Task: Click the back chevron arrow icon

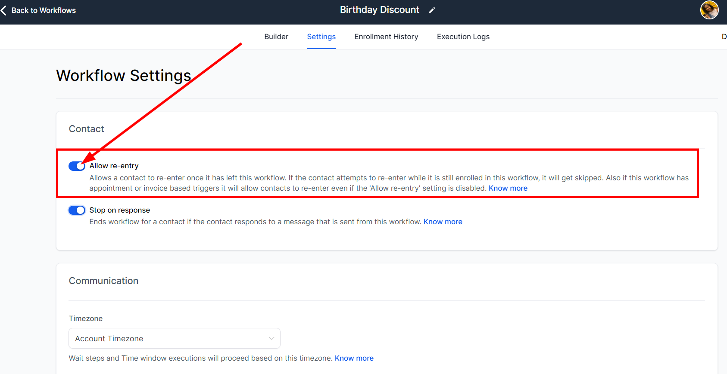Action: 4,10
